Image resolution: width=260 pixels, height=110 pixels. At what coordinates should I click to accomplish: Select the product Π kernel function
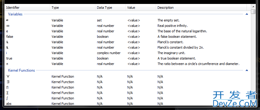pyautogui.click(x=7, y=87)
